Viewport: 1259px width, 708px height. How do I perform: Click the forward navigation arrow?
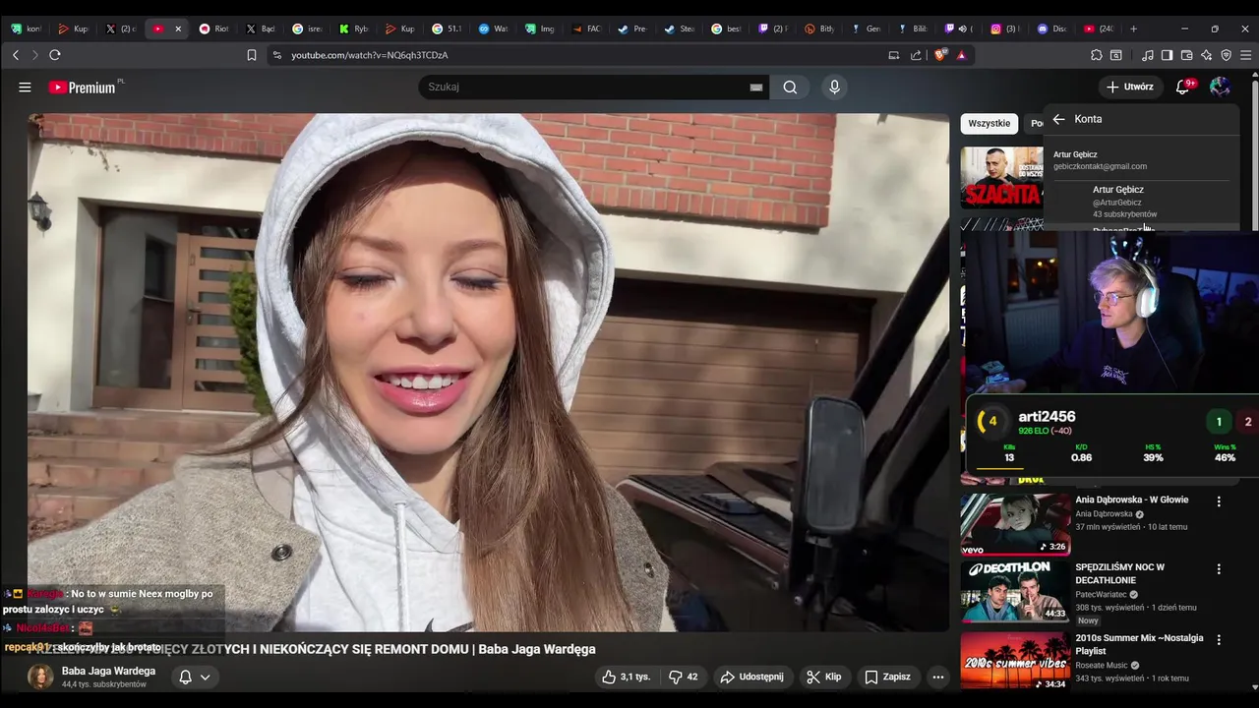coord(35,55)
